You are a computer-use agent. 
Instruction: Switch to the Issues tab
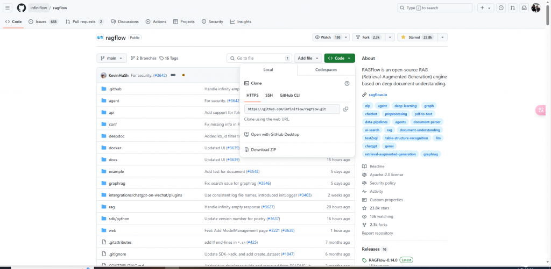43,21
